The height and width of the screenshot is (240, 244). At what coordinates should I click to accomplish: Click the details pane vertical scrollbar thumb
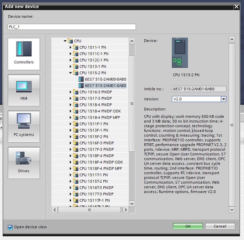click(x=232, y=125)
